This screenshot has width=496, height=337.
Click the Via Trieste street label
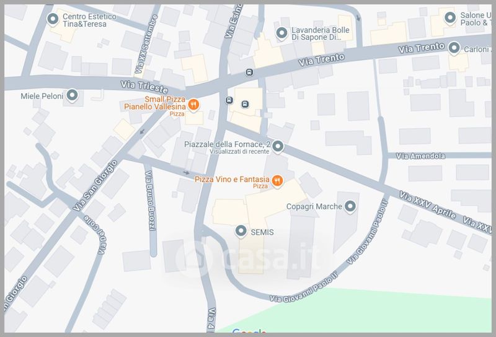144,86
